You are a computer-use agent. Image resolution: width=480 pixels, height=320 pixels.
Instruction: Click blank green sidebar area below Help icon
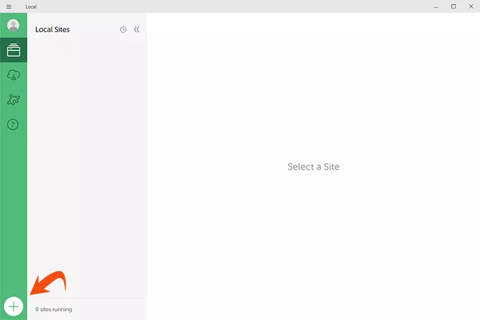point(14,206)
